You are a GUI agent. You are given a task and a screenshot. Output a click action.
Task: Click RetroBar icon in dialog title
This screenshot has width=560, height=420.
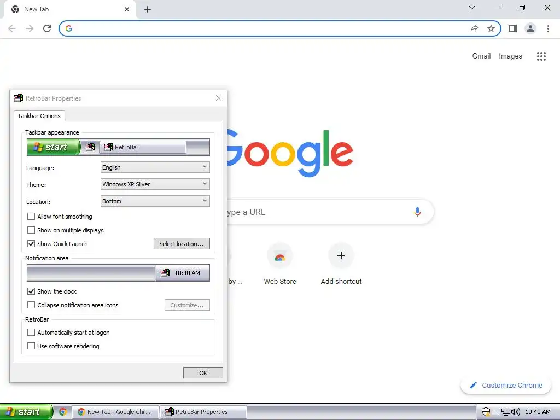pyautogui.click(x=19, y=98)
